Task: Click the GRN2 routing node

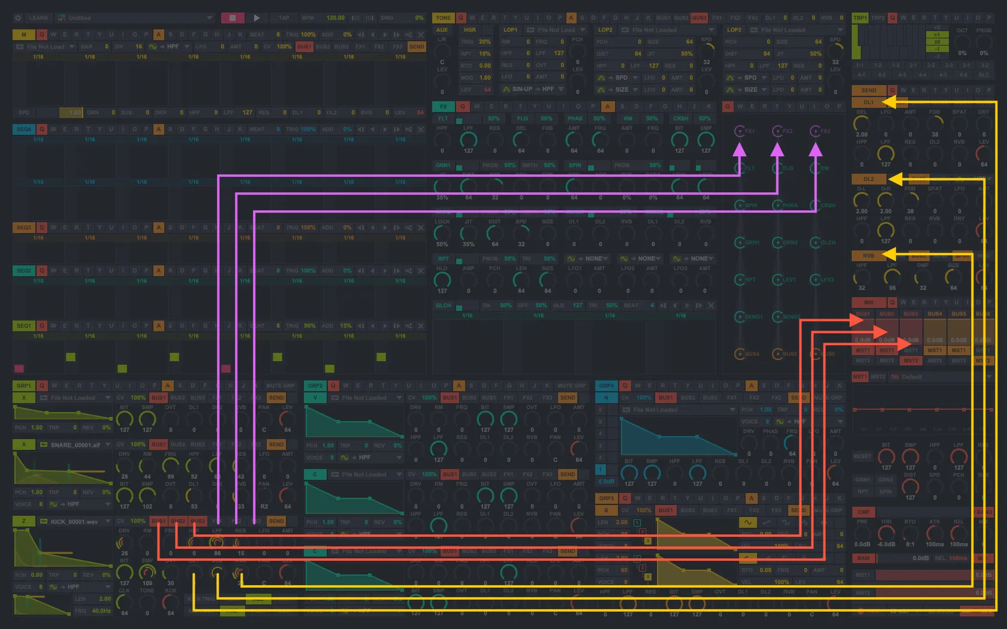Action: [777, 243]
